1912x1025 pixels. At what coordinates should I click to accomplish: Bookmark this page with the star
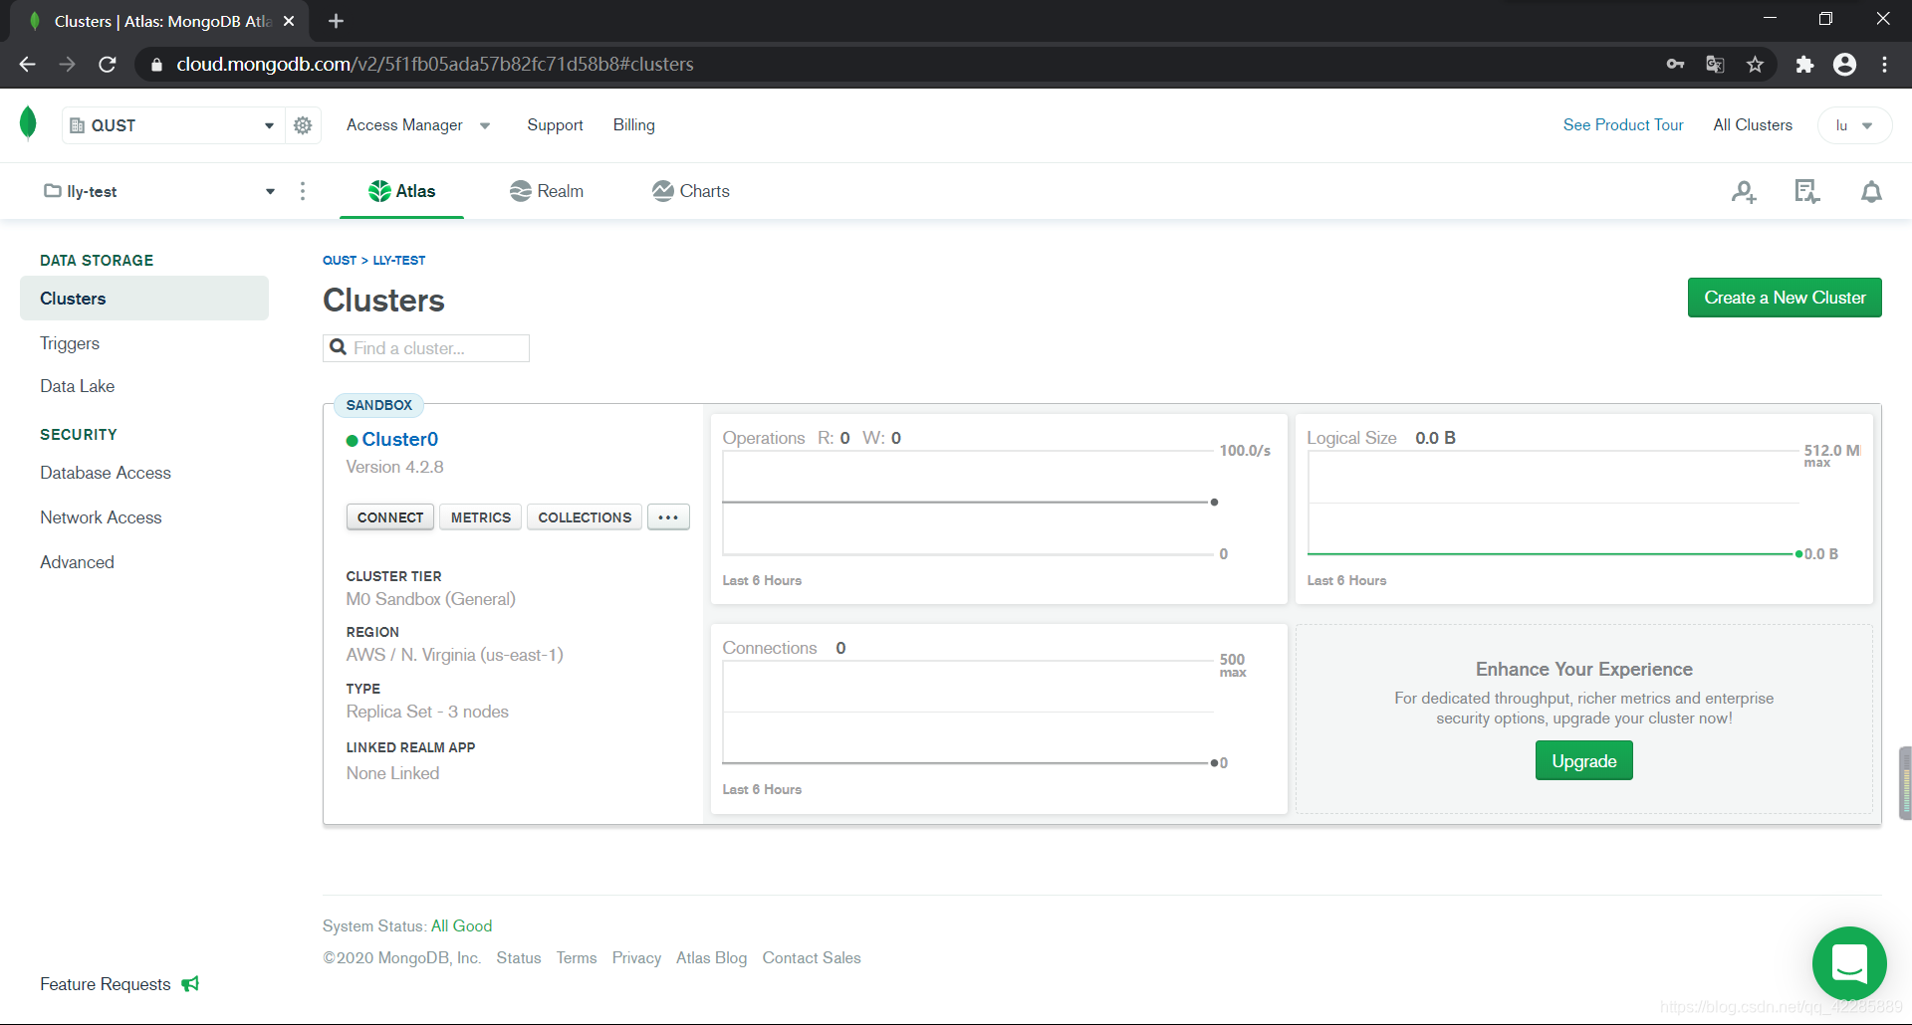click(1755, 64)
